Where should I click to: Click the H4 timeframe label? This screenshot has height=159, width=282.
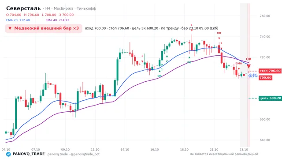tap(48, 8)
